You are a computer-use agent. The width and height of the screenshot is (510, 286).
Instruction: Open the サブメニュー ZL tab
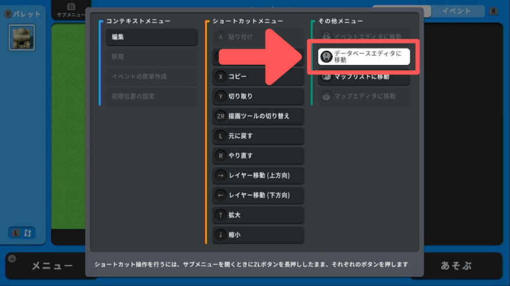pyautogui.click(x=71, y=10)
